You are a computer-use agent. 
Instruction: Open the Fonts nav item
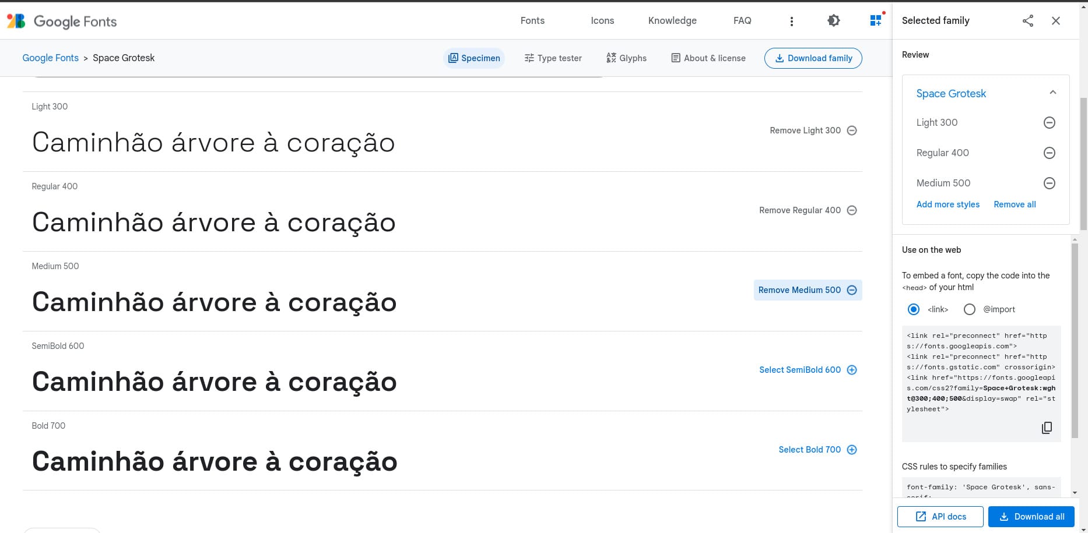pos(532,20)
